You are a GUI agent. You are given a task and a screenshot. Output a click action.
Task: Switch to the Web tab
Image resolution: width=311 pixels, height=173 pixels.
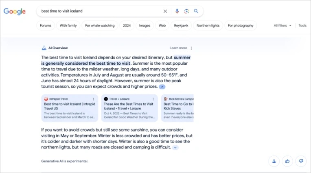(162, 25)
